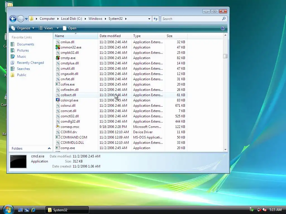
Task: Open Music favorite link
Action: tap(21, 57)
